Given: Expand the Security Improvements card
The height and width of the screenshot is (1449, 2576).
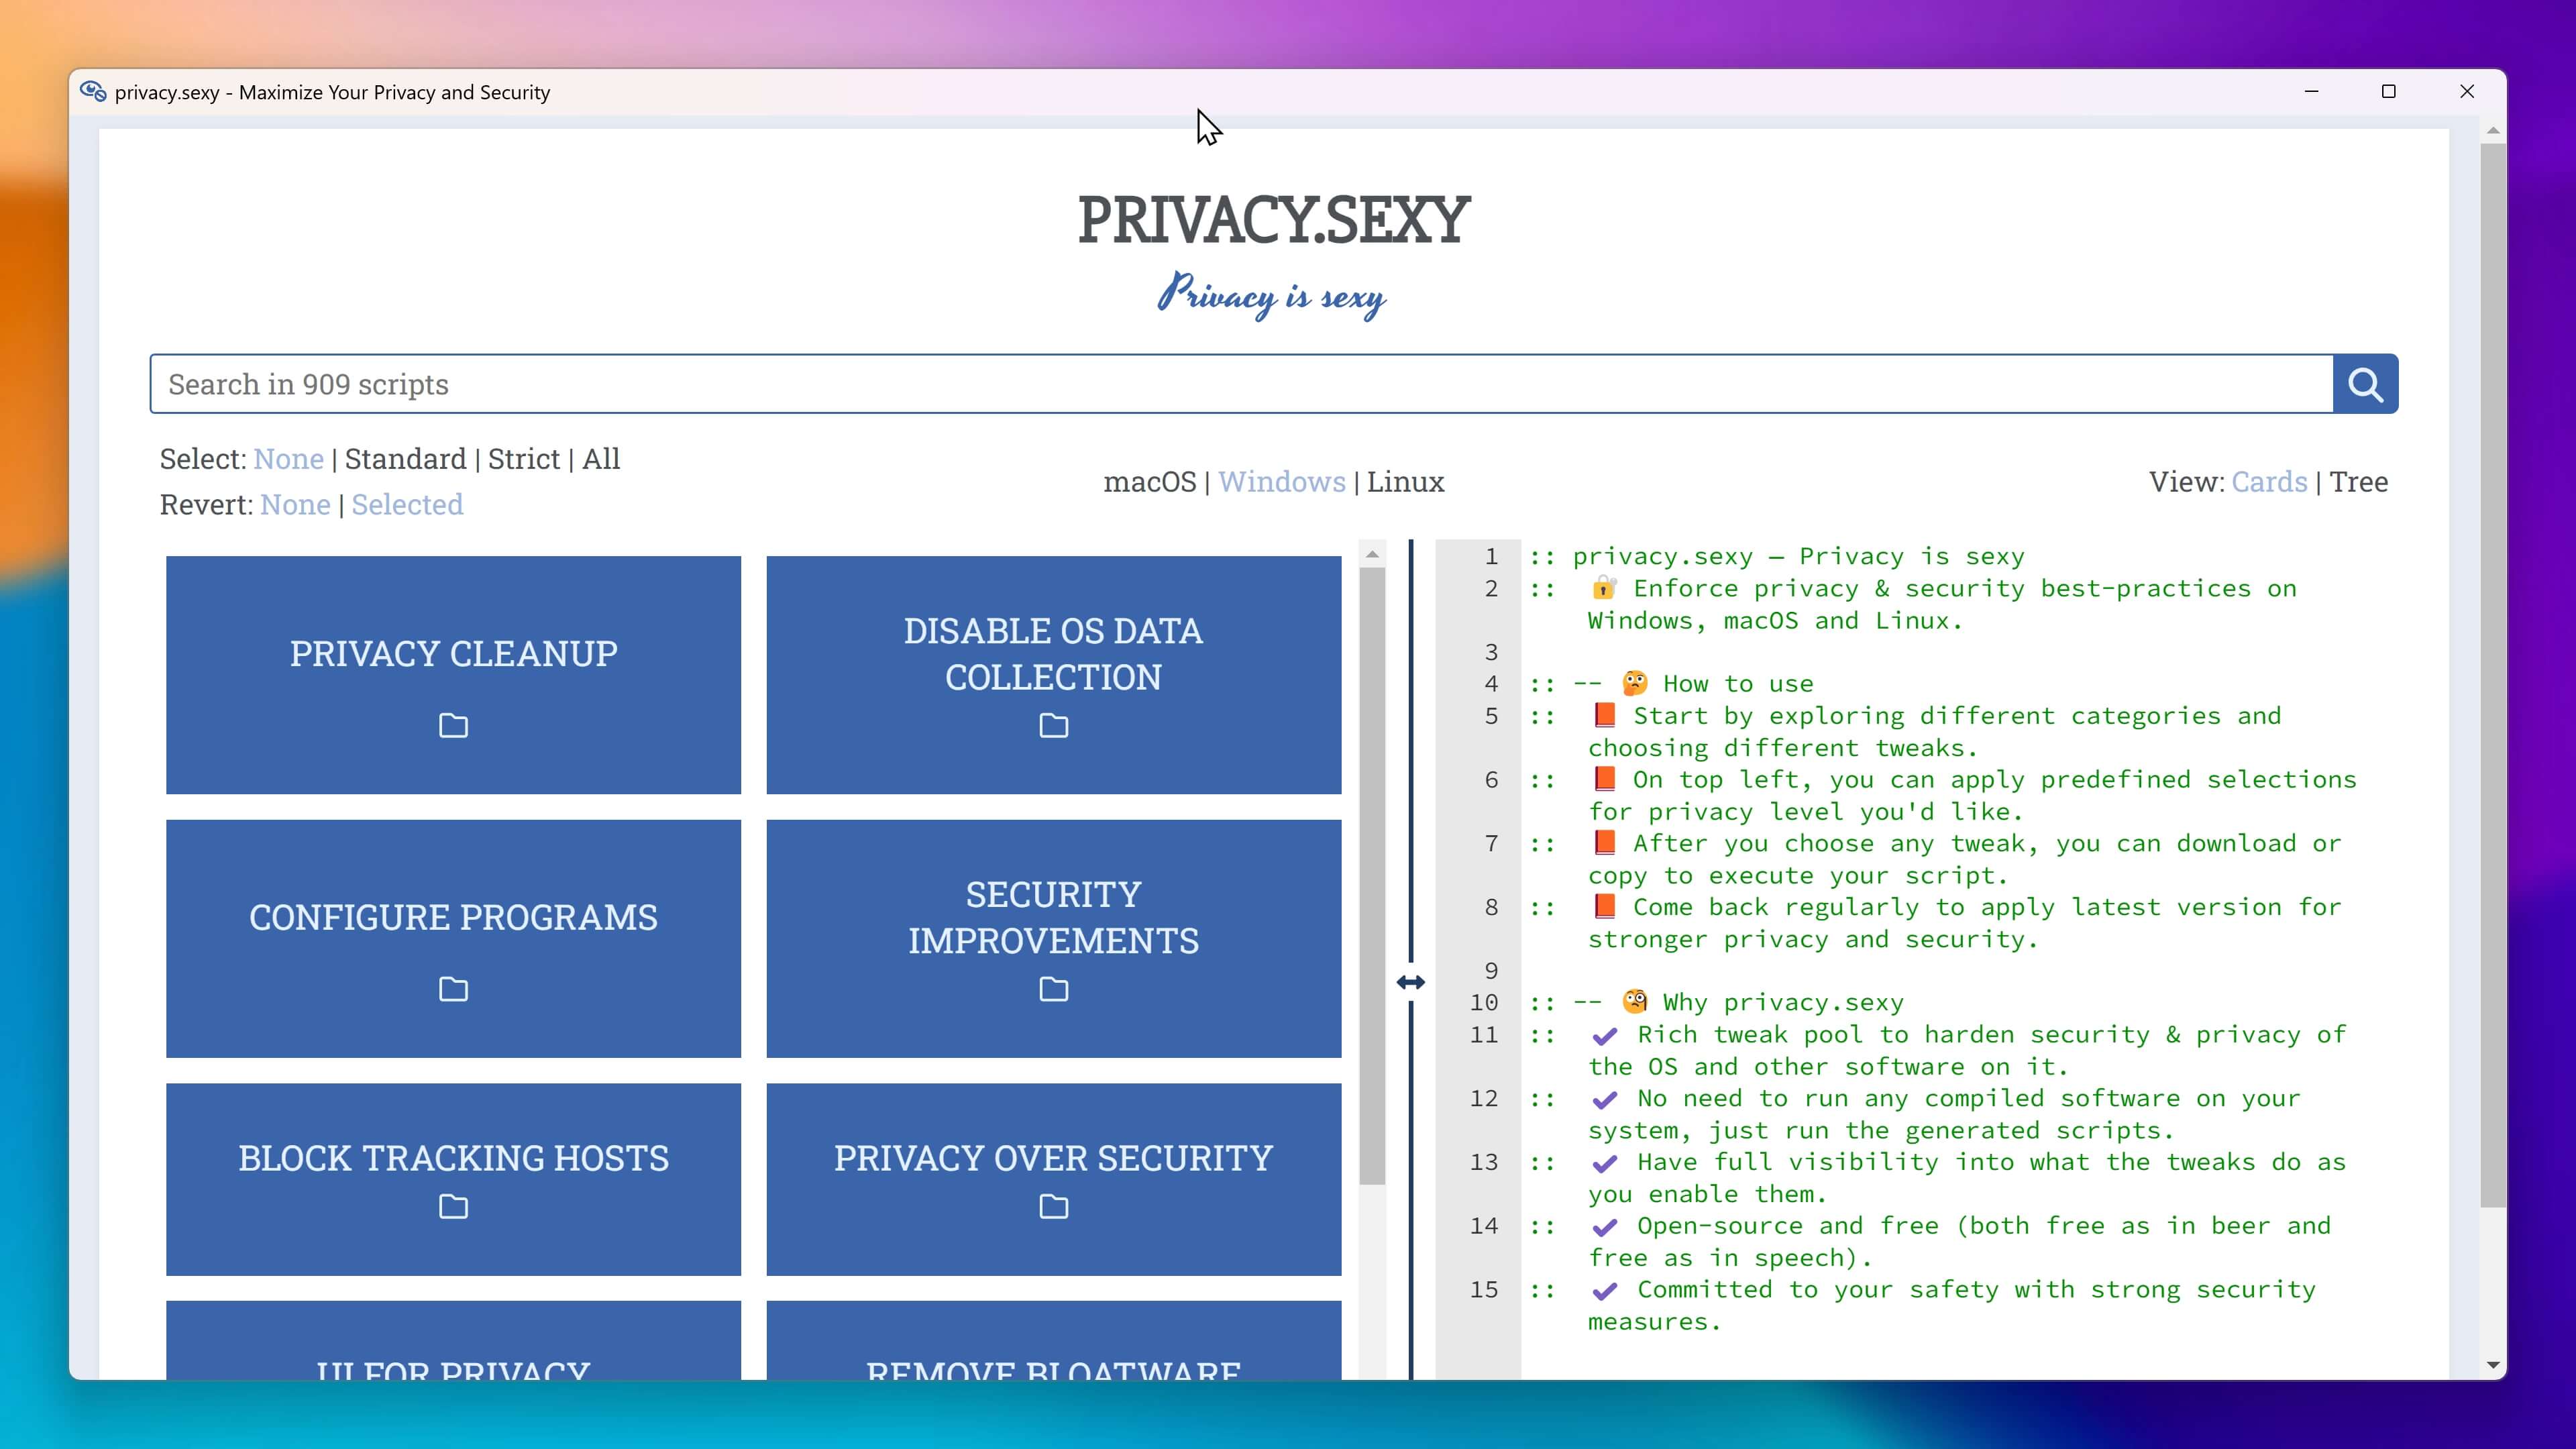Looking at the screenshot, I should coord(1053,939).
